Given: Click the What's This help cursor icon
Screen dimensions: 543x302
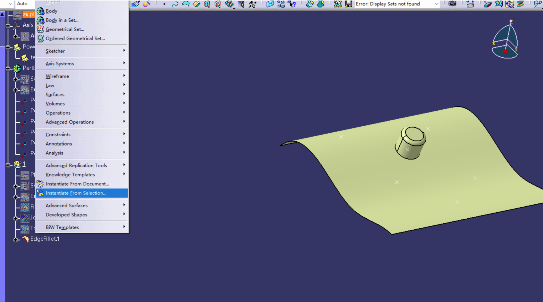Looking at the screenshot, I should [x=292, y=4].
